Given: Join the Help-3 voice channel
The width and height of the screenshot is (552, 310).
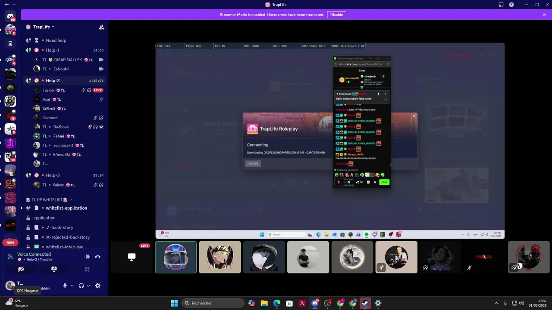Looking at the screenshot, I should [x=65, y=175].
